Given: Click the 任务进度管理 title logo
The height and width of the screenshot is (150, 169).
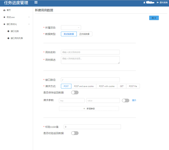Looking at the screenshot, I should coord(16,3).
